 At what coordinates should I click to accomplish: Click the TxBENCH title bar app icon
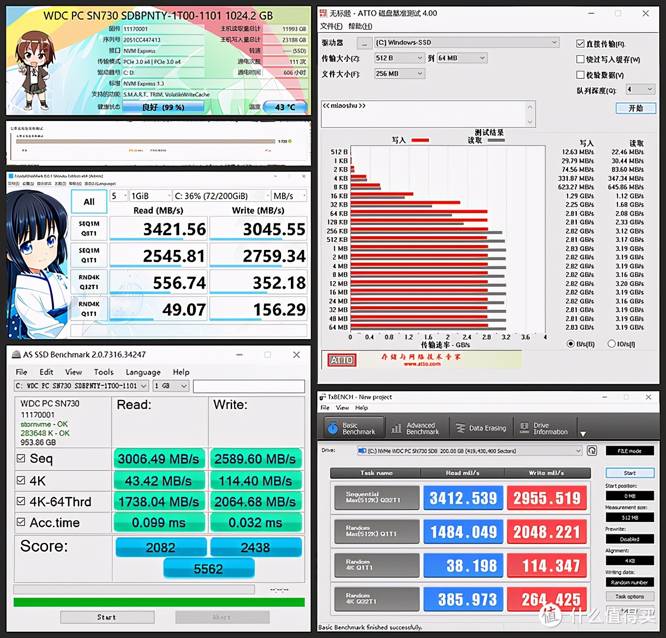(x=323, y=397)
